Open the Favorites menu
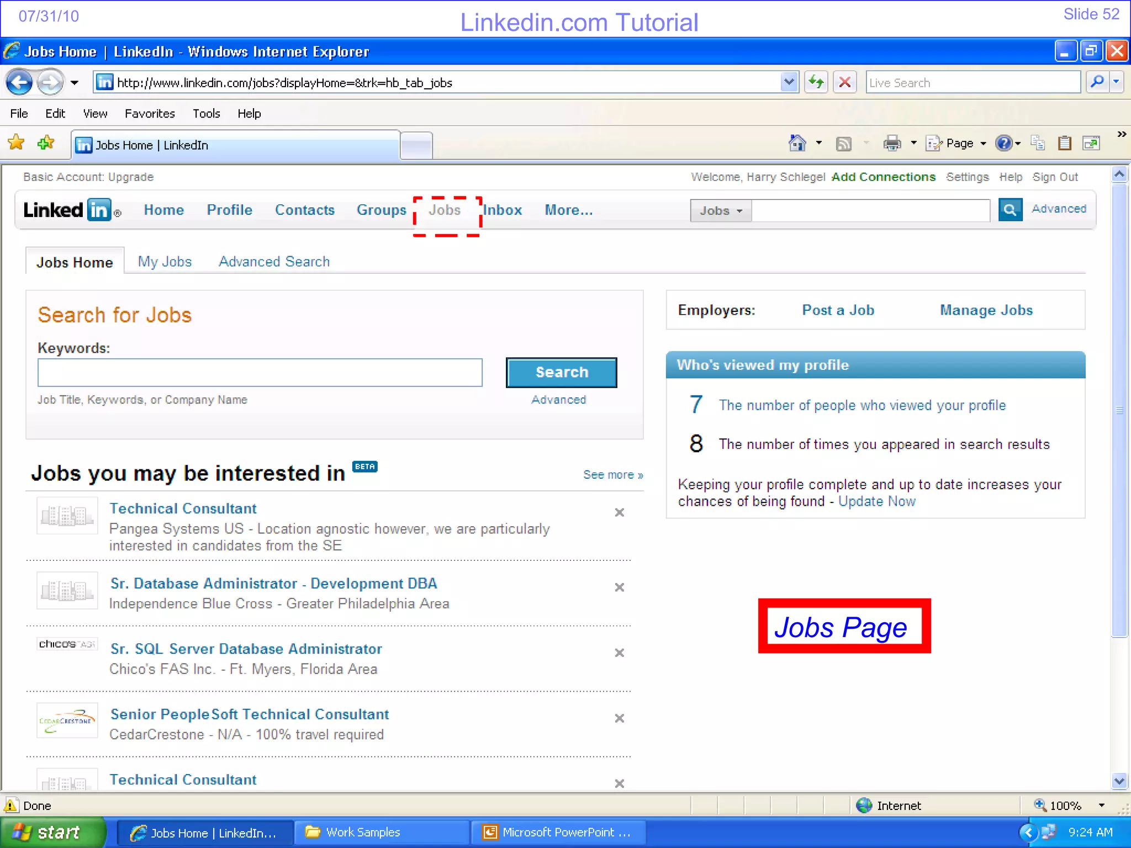Screen dimensions: 1131x848 tap(150, 114)
